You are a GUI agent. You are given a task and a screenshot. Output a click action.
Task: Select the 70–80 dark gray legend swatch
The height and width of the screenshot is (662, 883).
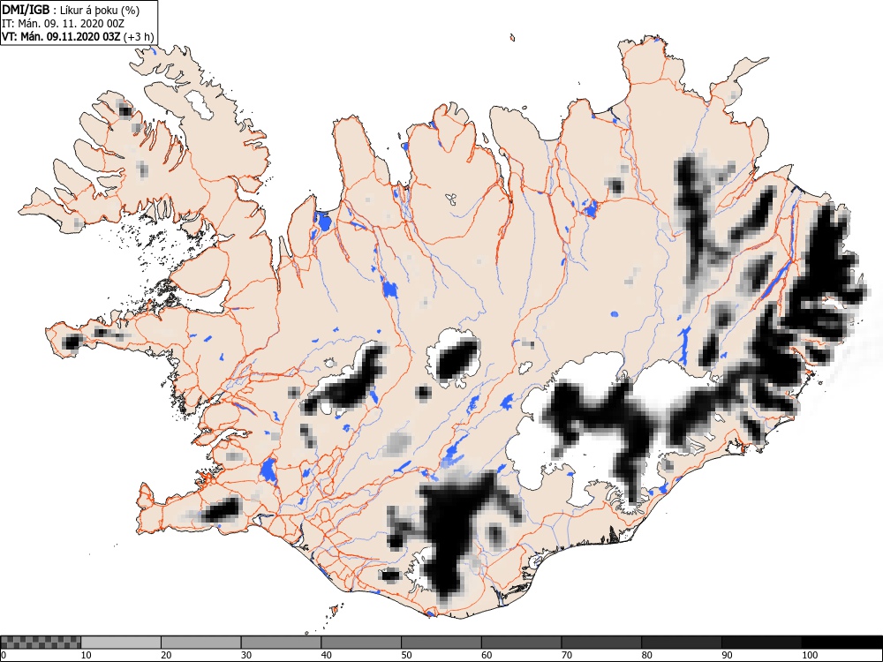pyautogui.click(x=601, y=643)
